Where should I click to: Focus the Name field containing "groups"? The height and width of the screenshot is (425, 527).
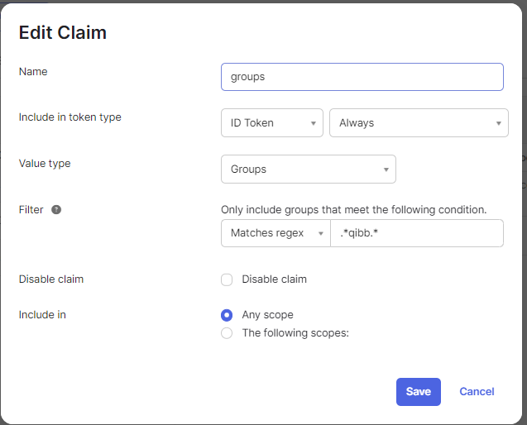(362, 77)
